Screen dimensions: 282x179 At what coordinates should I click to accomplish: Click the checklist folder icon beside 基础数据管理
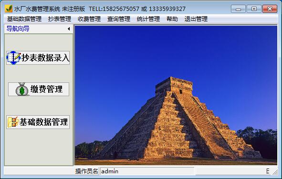pos(13,122)
